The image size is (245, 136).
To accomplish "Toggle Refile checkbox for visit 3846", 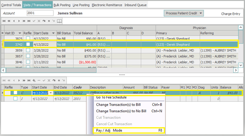I will click(28, 62).
